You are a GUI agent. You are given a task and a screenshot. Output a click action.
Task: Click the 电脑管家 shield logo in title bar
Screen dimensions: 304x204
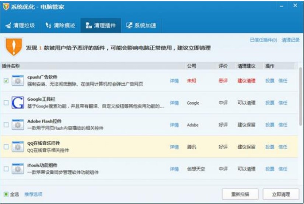click(6, 7)
